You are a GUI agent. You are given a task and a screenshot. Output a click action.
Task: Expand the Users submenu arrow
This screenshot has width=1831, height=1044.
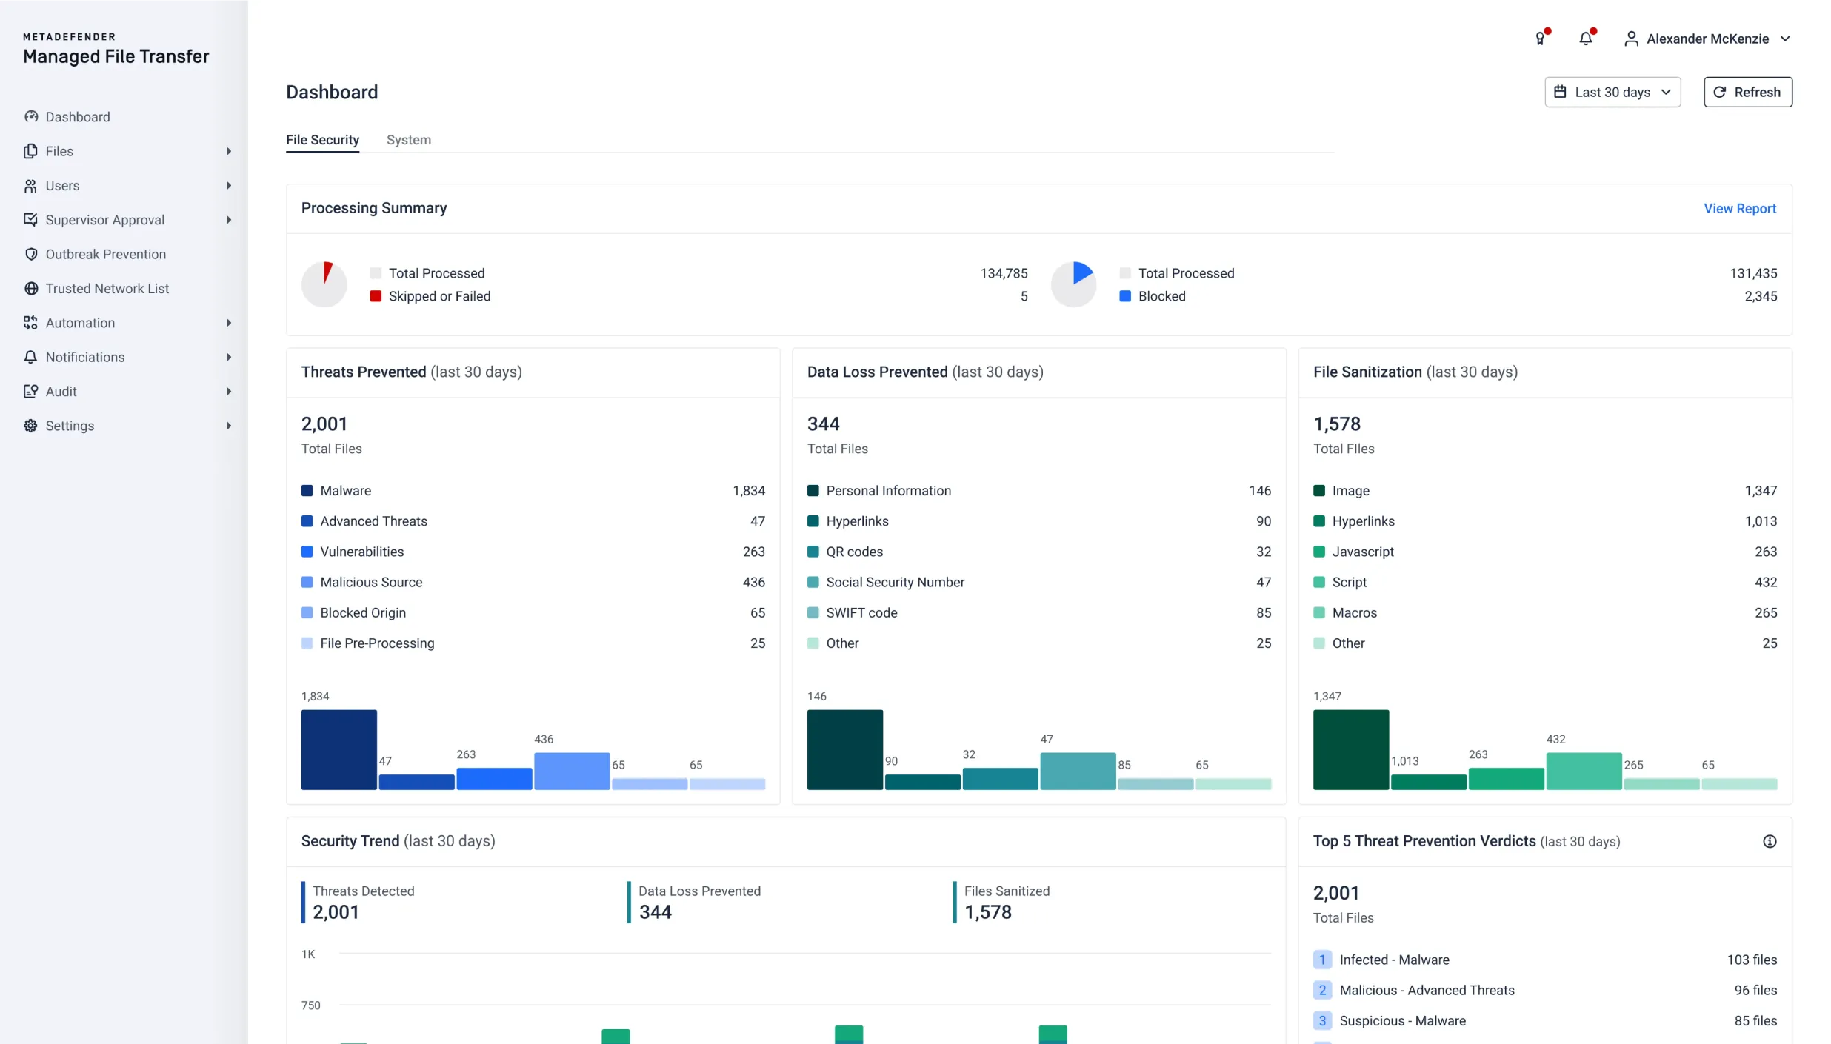coord(228,185)
